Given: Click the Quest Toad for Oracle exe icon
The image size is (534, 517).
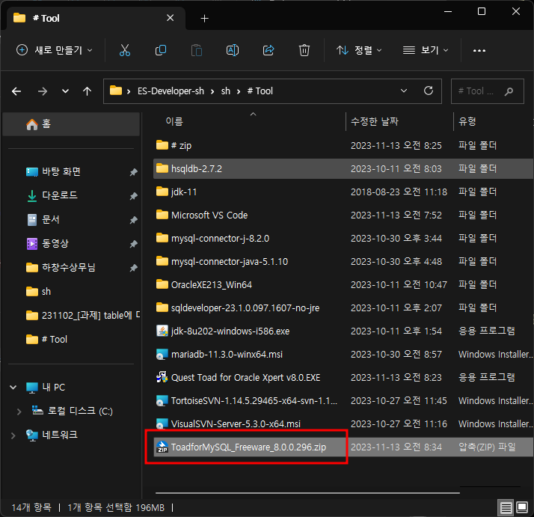Looking at the screenshot, I should tap(162, 377).
